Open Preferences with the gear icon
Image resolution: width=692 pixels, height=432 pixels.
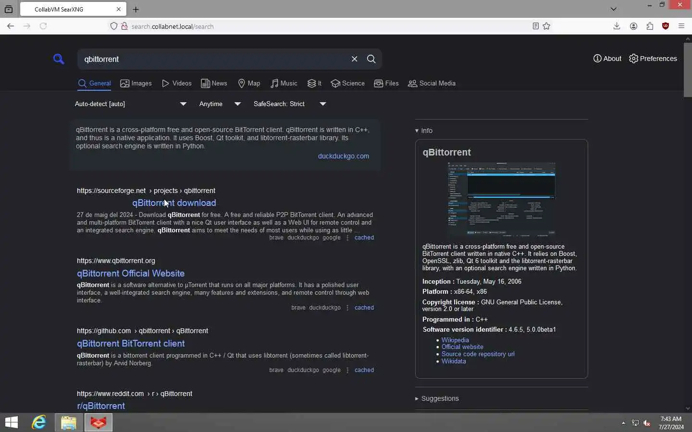653,59
